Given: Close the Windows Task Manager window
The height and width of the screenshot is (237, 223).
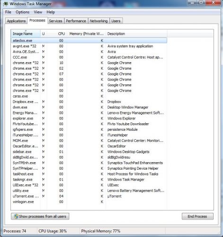Looking at the screenshot, I should (x=213, y=2).
